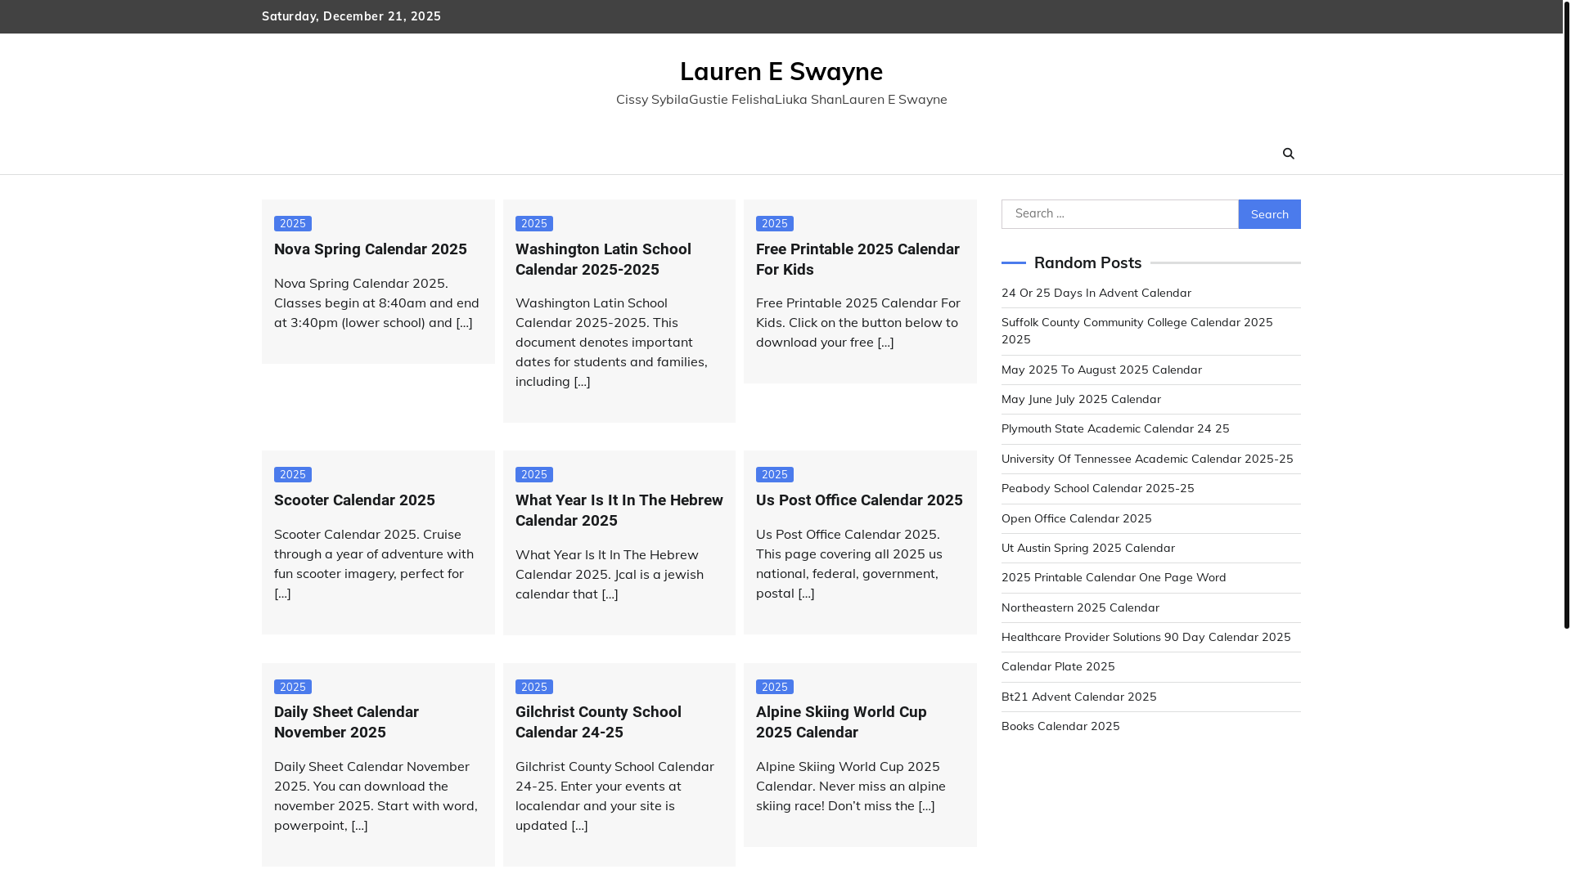The height and width of the screenshot is (883, 1571).
Task: Click read-more ellipsis in Nova Spring excerpt
Action: pos(464,322)
